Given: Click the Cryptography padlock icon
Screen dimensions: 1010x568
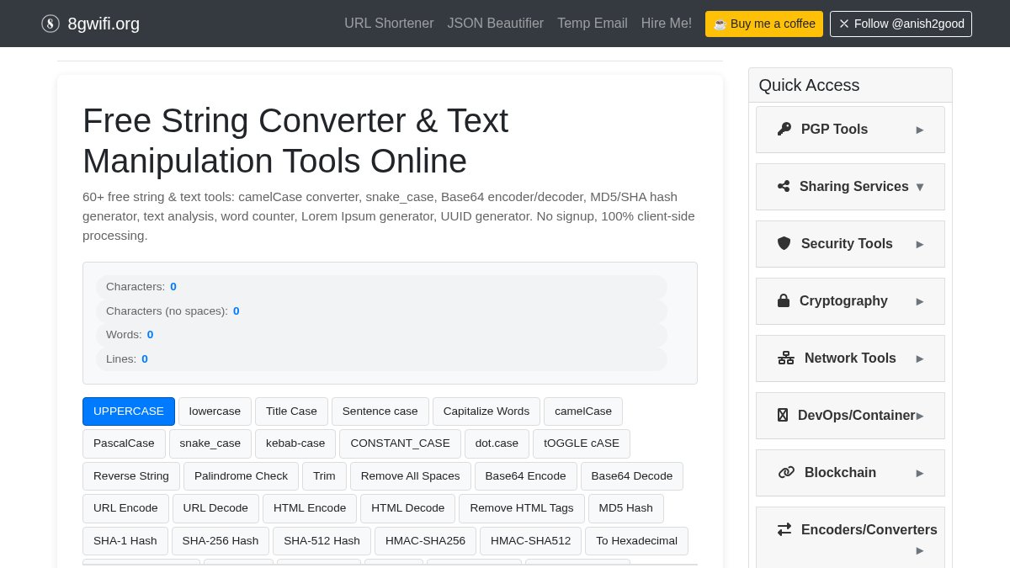Looking at the screenshot, I should [x=784, y=300].
